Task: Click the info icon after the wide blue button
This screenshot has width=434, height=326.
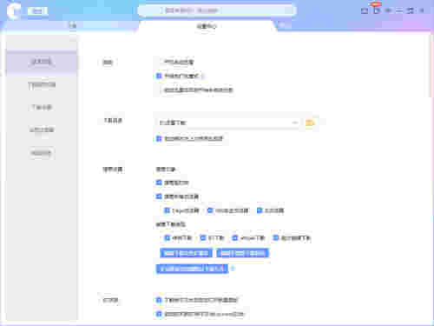Action: coord(233,269)
